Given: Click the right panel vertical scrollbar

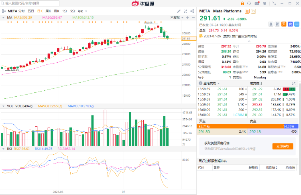Looking at the screenshot, I should (300, 128).
